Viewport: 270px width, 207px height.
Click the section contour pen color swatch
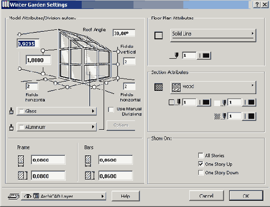coord(204,103)
